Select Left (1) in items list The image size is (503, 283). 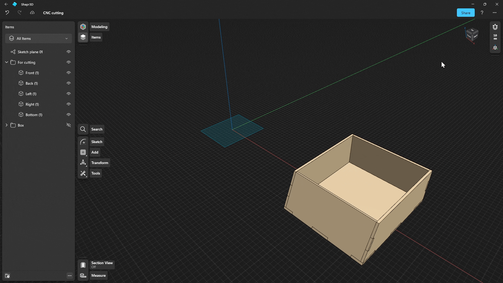(x=31, y=94)
